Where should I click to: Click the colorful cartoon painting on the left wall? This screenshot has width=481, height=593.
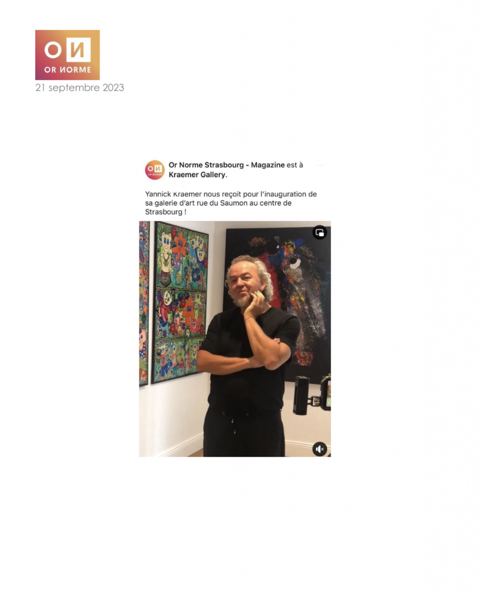click(x=180, y=302)
